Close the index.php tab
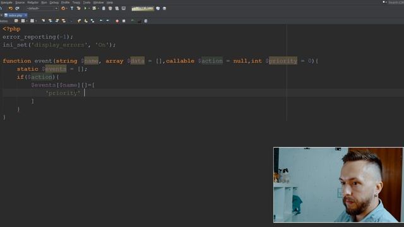This screenshot has height=227, width=404. pos(26,15)
